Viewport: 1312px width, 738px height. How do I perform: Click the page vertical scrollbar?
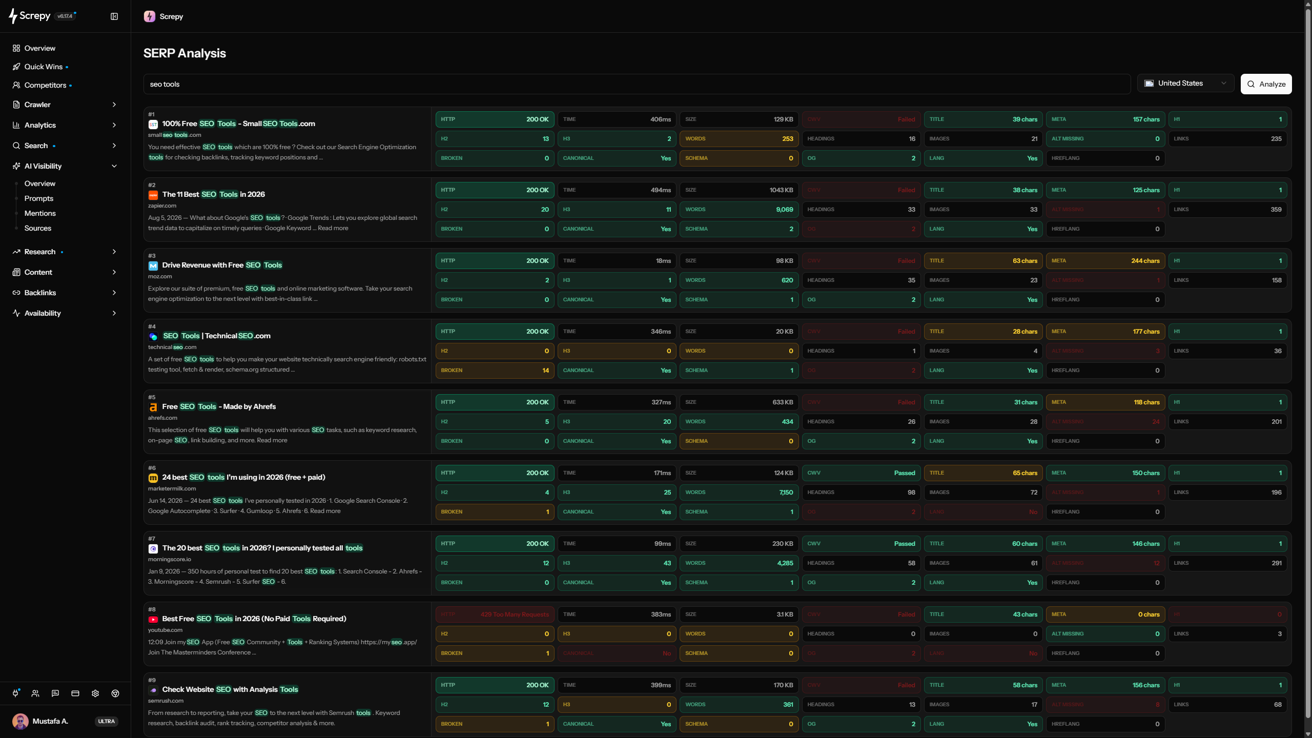point(1308,363)
